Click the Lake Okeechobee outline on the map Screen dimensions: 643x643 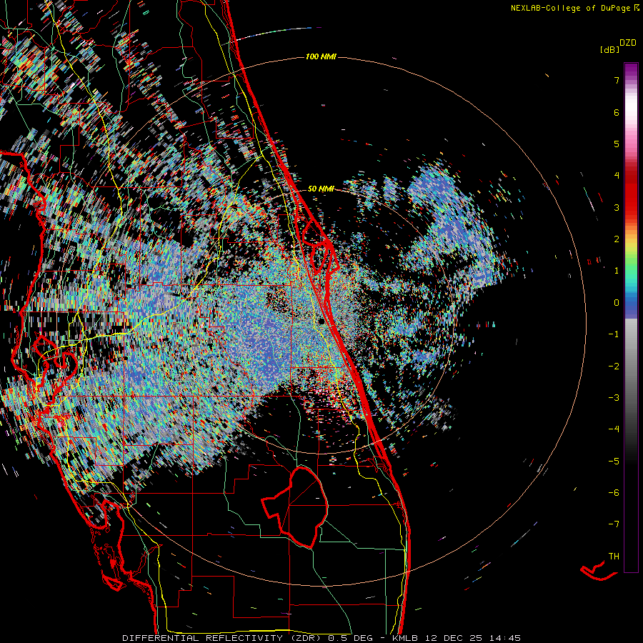tap(296, 507)
